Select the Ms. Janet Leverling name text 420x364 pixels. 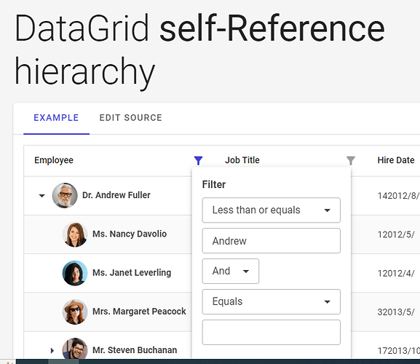pyautogui.click(x=132, y=273)
